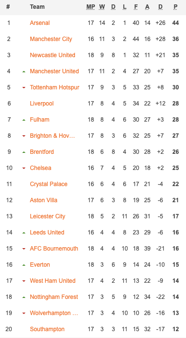Click red down arrow beside West Ham United
Viewport: 186px width, 338px height.
[x=24, y=281]
